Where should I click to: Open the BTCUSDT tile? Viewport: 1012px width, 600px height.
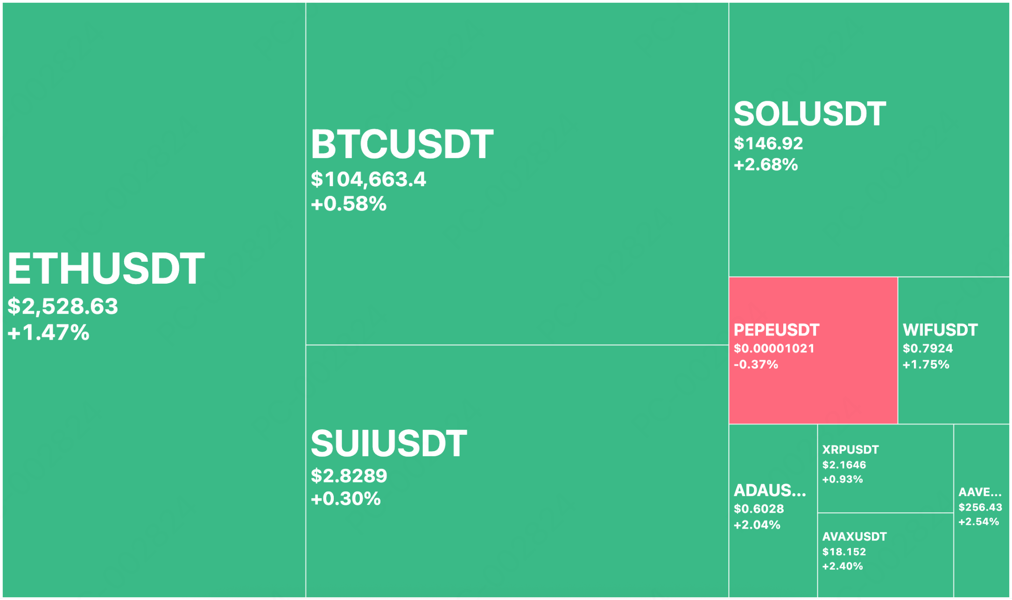coord(517,174)
